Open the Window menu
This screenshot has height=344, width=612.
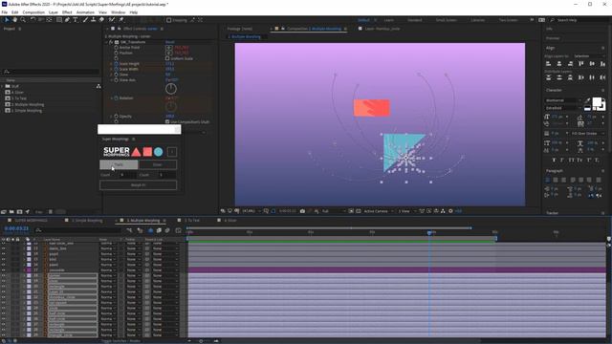(x=118, y=12)
